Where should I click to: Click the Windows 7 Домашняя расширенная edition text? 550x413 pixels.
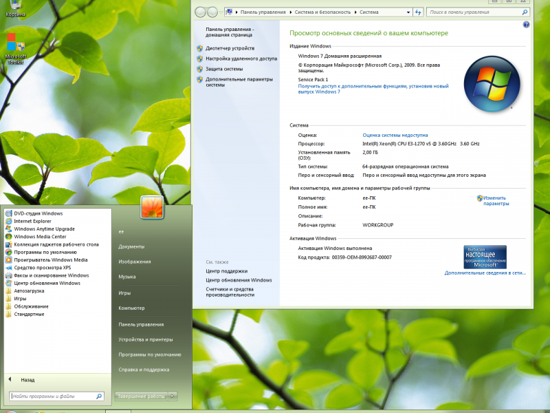[x=340, y=56]
